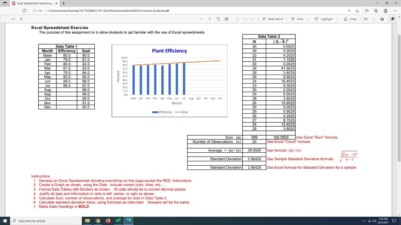Screen dimensions: 401x225
Task: Expand the Highlight options dropdown
Action: (x=338, y=18)
